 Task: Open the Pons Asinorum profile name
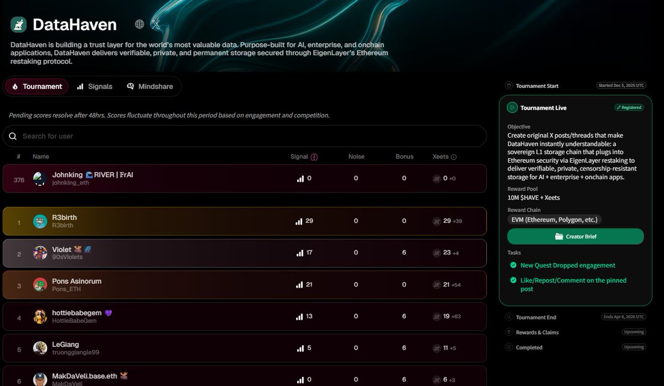pos(77,281)
